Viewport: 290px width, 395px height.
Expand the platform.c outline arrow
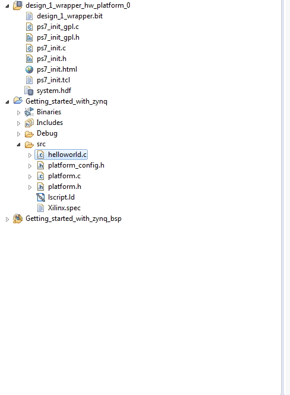tap(30, 176)
